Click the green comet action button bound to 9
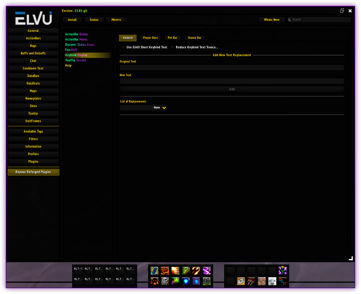This screenshot has height=294, width=361. click(175, 281)
